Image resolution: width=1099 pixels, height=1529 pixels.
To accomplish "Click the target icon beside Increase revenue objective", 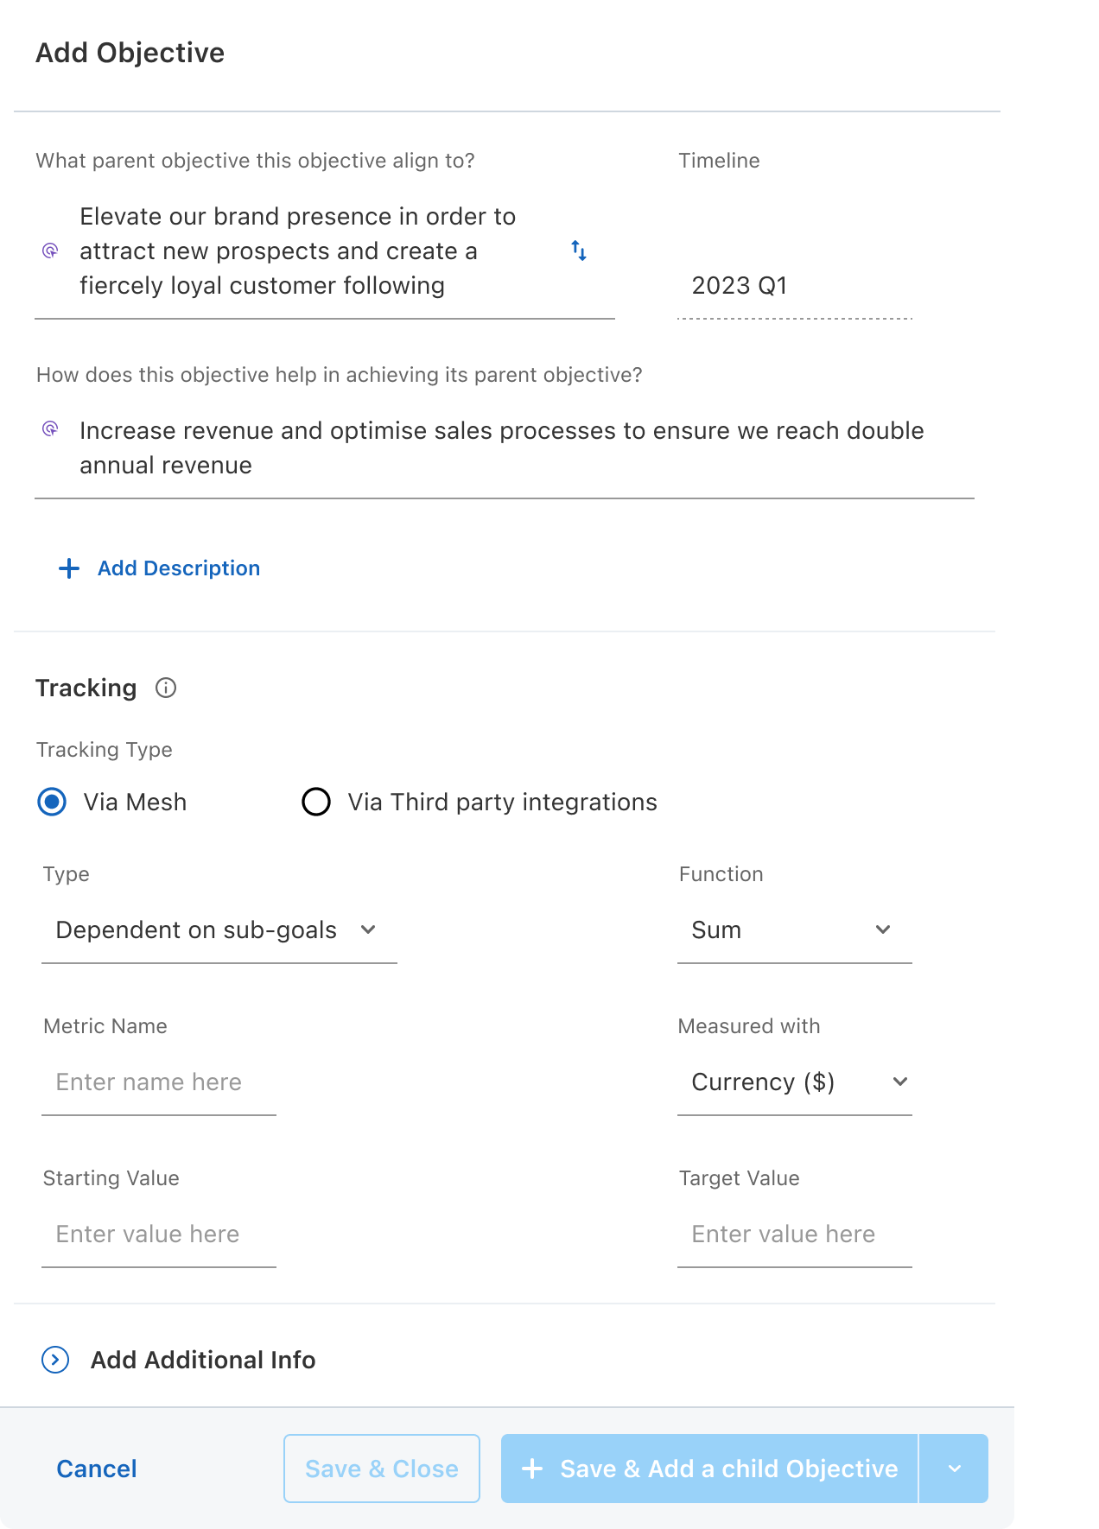I will (x=50, y=428).
